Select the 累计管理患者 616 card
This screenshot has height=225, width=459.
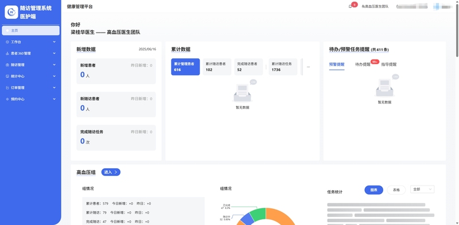coord(185,67)
